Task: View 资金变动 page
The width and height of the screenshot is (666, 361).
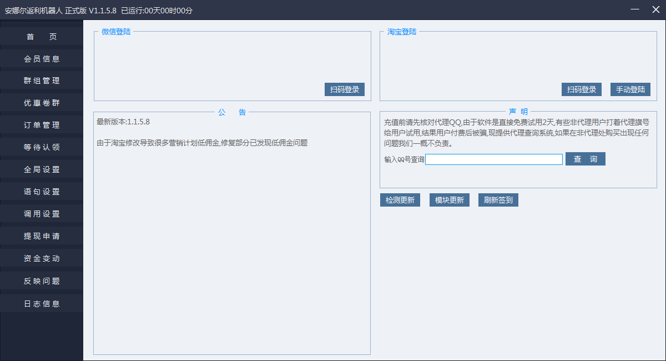Action: 42,259
